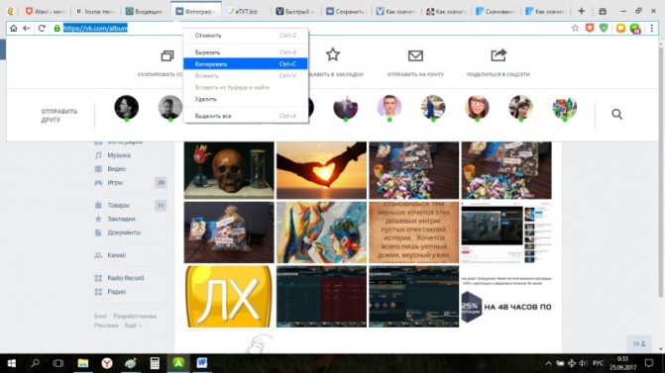Open Товары in the left sidebar
This screenshot has height=373, width=665.
(118, 206)
